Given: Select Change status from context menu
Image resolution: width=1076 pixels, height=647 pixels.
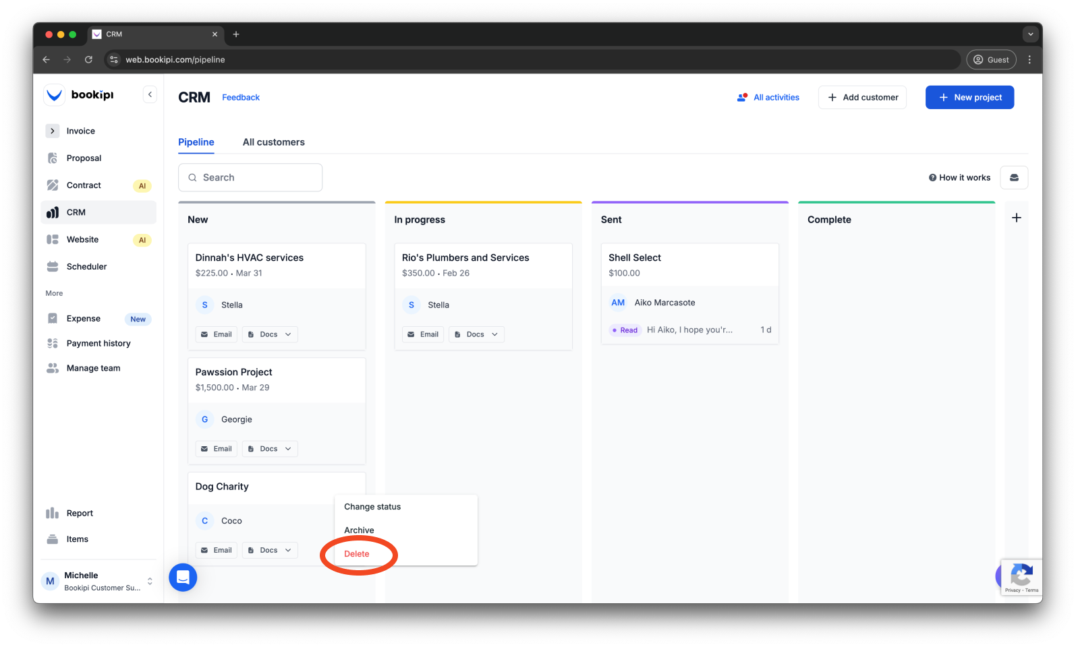Looking at the screenshot, I should coord(372,507).
